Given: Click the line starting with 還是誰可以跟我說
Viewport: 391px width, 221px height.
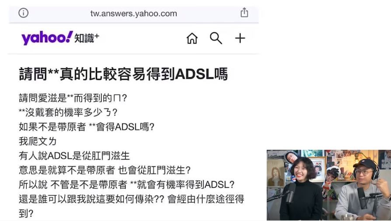Looking at the screenshot, I should click(x=131, y=199).
